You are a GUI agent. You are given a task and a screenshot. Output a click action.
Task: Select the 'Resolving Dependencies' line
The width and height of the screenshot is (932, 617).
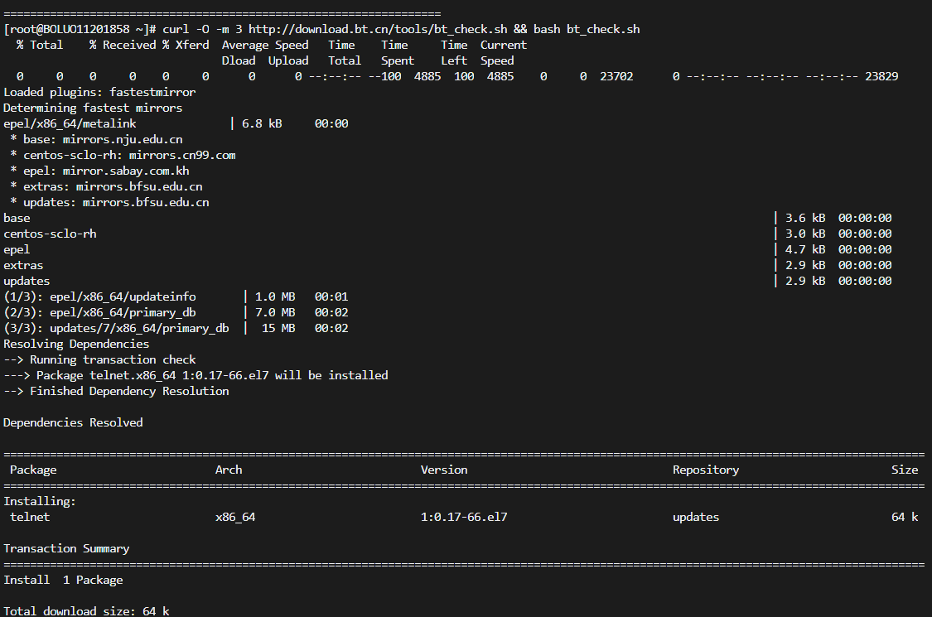point(76,345)
